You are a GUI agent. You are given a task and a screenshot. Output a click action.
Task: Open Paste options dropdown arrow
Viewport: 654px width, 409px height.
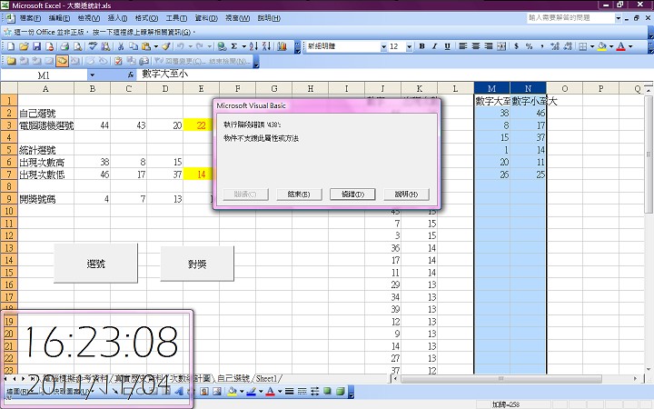click(x=155, y=46)
